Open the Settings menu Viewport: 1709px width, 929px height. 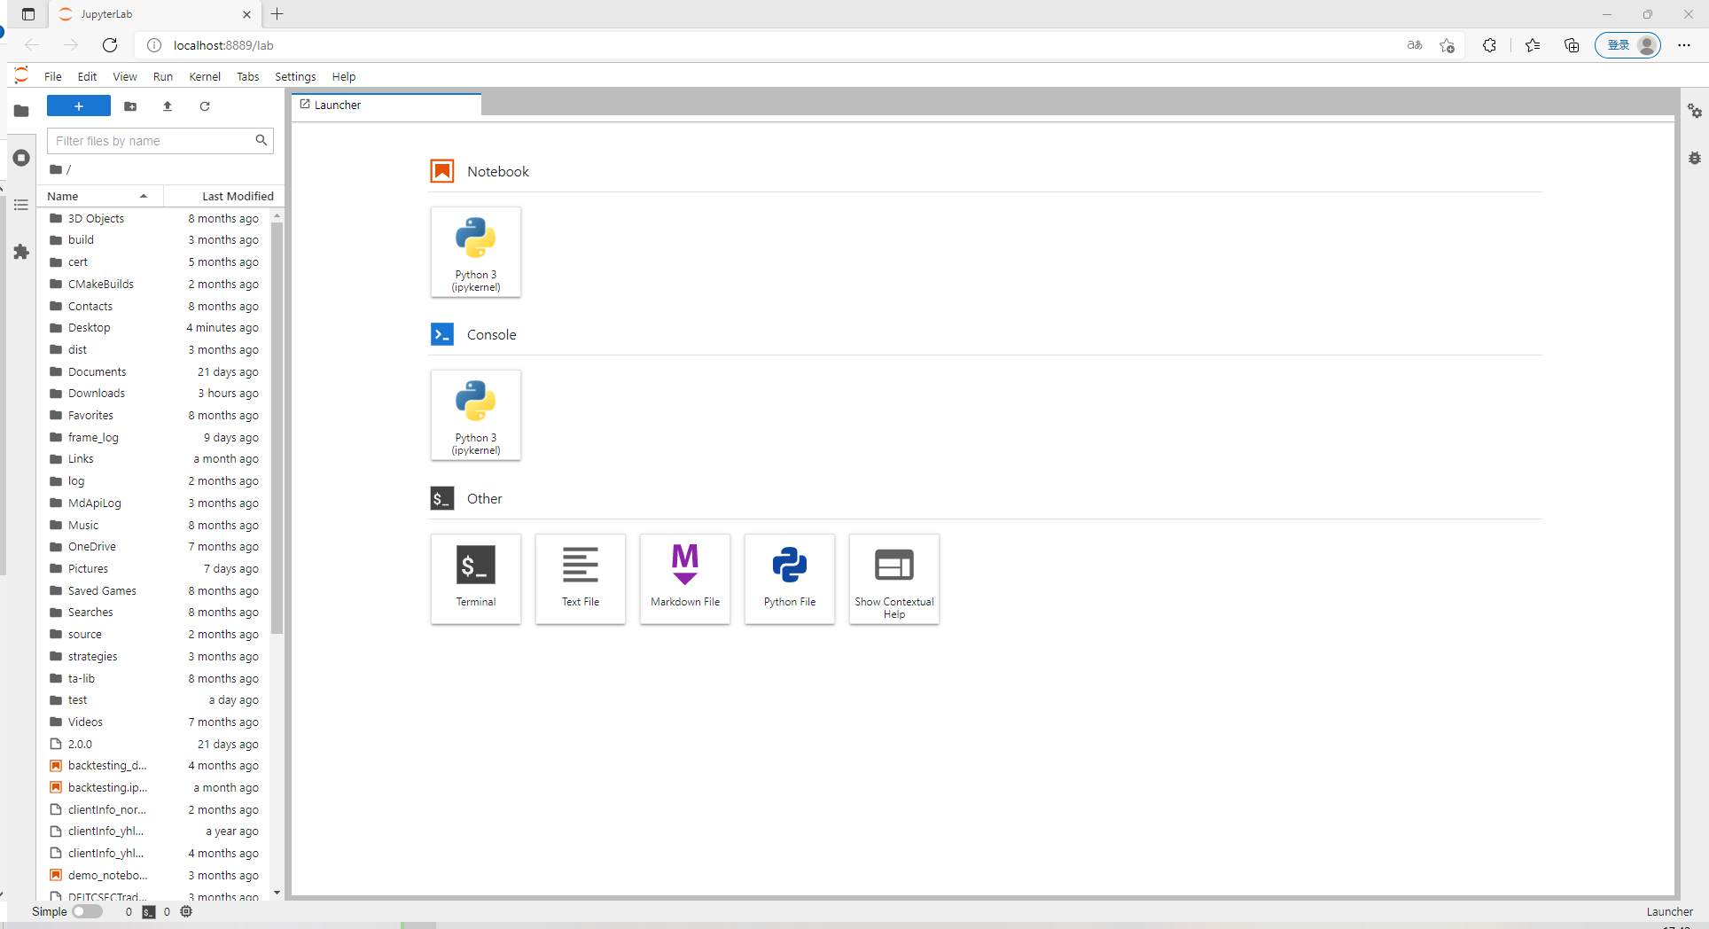pyautogui.click(x=295, y=76)
